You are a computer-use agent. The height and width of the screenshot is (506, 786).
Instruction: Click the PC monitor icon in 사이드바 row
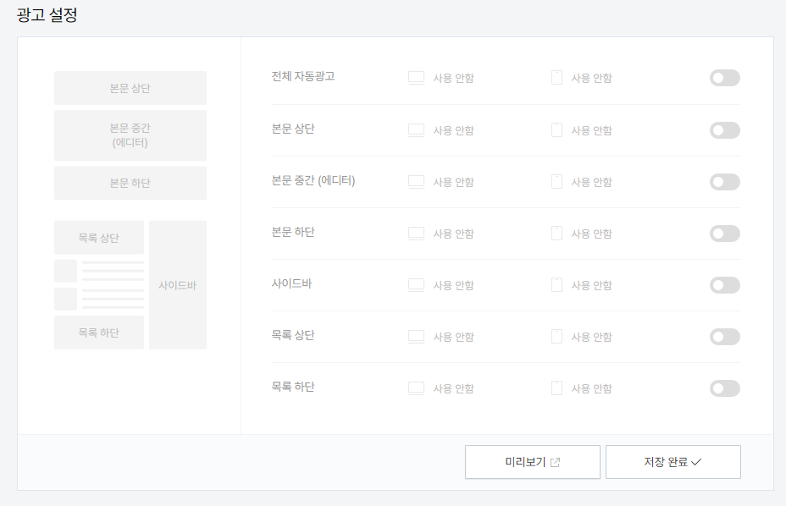416,285
